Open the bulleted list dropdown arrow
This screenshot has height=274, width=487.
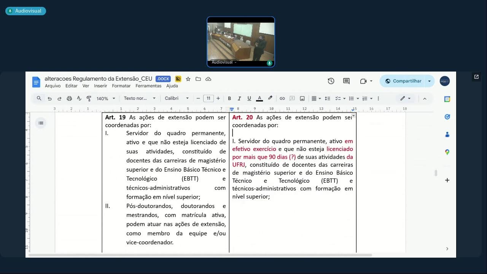358,99
